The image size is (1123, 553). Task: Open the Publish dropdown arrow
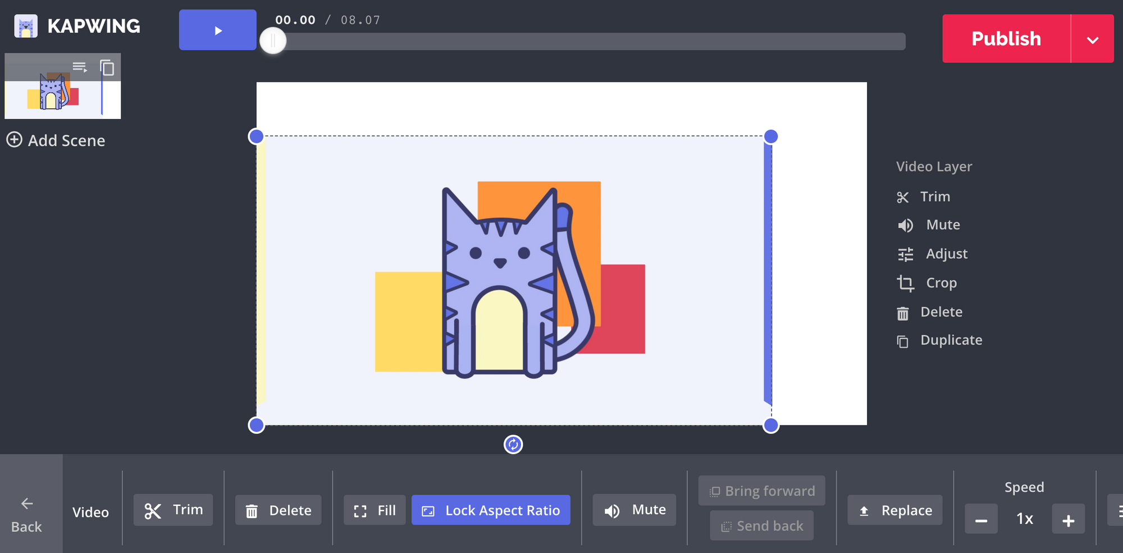tap(1092, 39)
